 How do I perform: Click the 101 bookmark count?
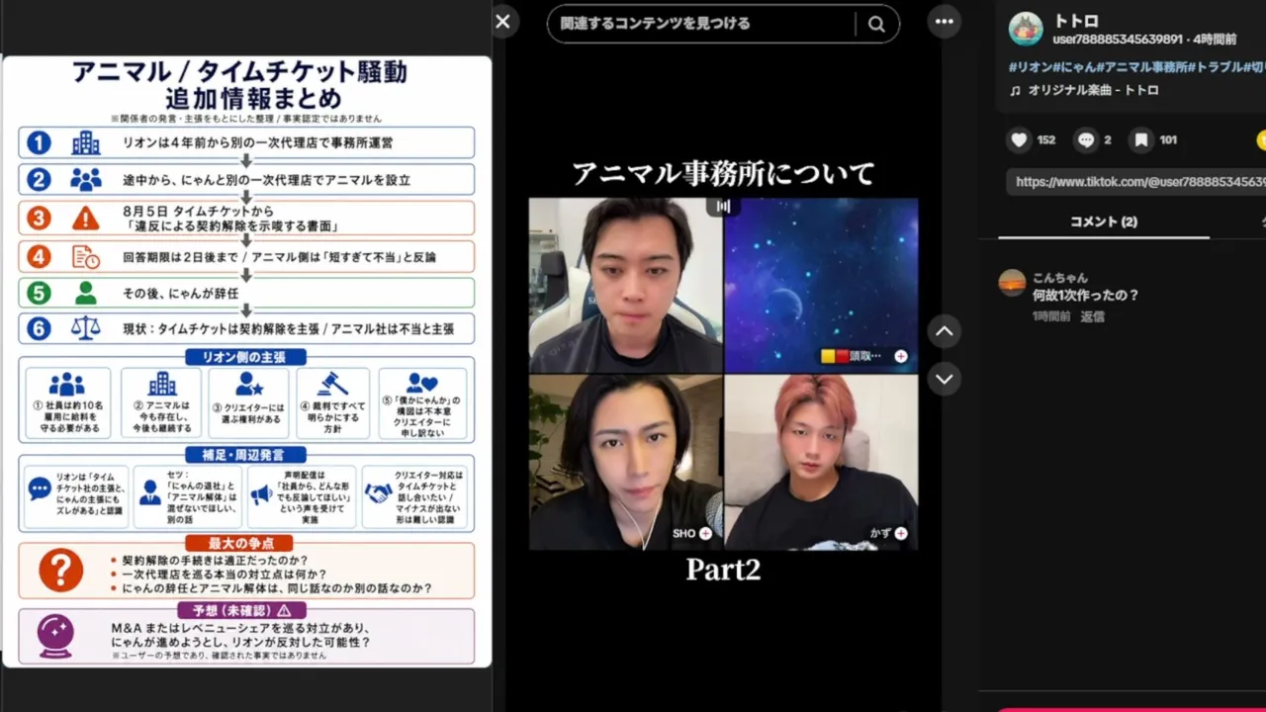click(1168, 140)
